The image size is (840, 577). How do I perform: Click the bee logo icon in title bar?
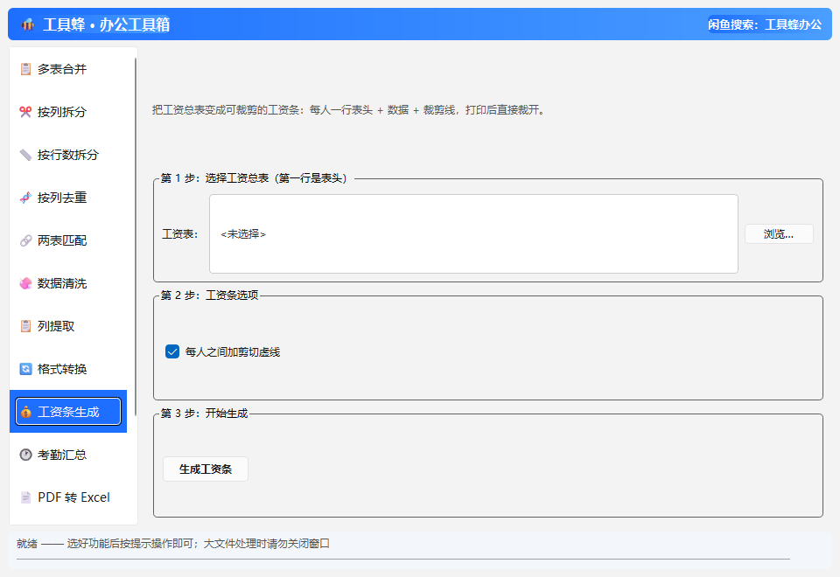click(x=28, y=24)
